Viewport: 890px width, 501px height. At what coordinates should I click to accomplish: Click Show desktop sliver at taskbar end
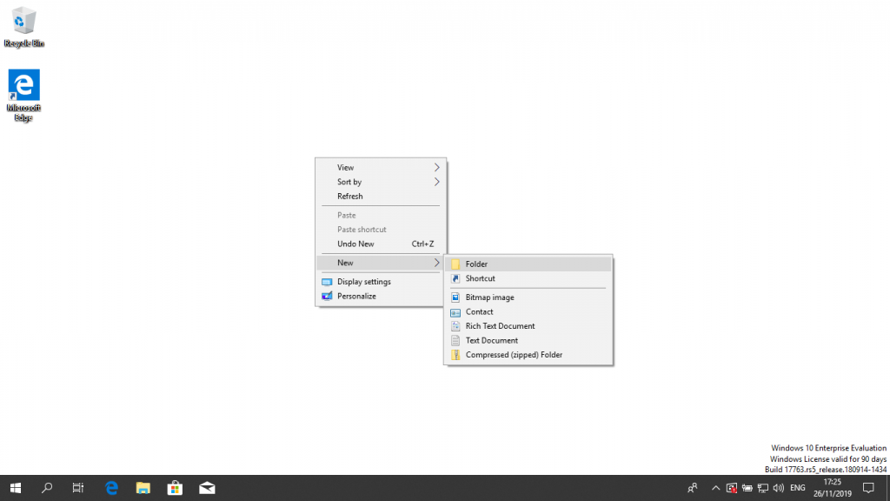(887, 488)
